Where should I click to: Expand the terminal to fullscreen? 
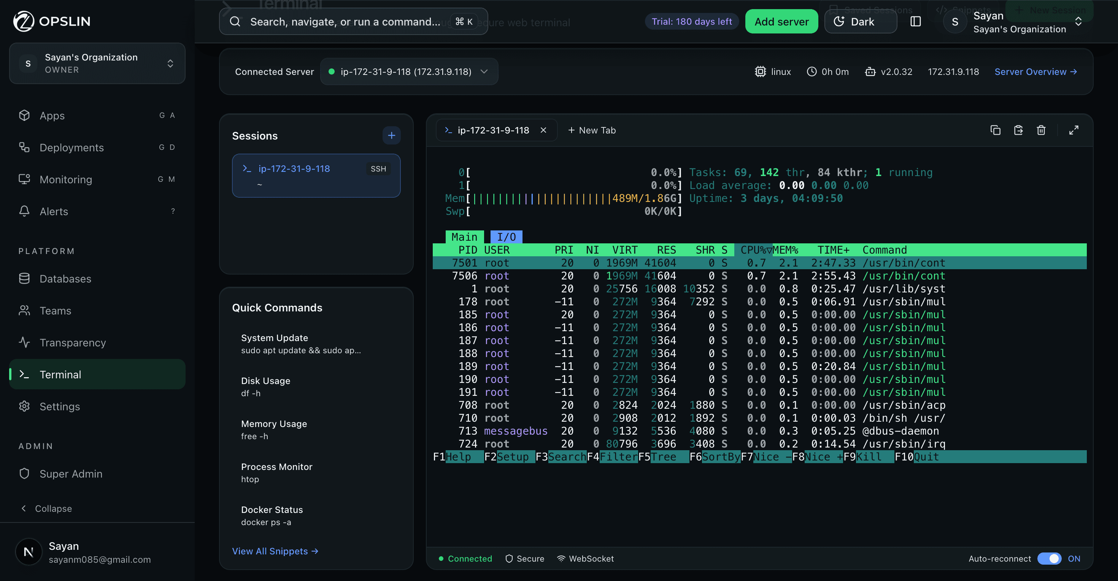(1074, 130)
